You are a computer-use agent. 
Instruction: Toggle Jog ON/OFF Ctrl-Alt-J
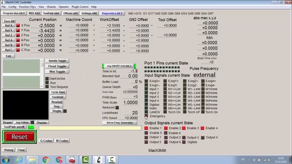(119, 66)
